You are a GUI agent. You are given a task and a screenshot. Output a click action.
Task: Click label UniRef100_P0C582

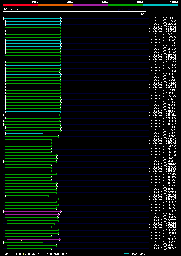pos(162,227)
